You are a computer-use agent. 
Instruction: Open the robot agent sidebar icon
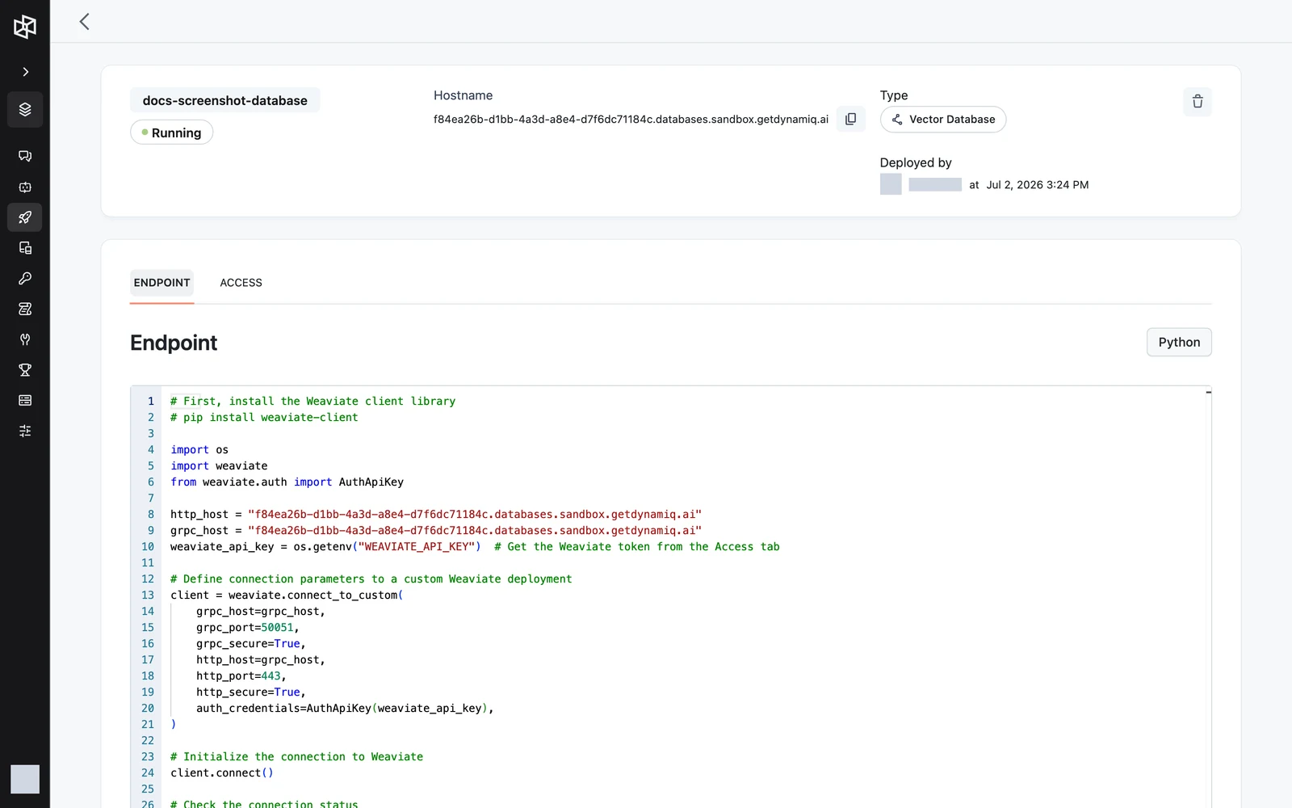[25, 187]
